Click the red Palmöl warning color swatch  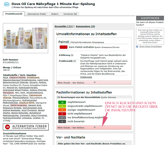pyautogui.click(x=63, y=48)
